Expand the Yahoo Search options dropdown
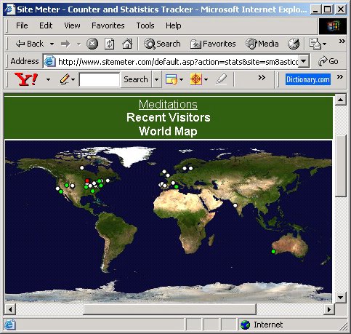This screenshot has height=334, width=351. pos(156,79)
